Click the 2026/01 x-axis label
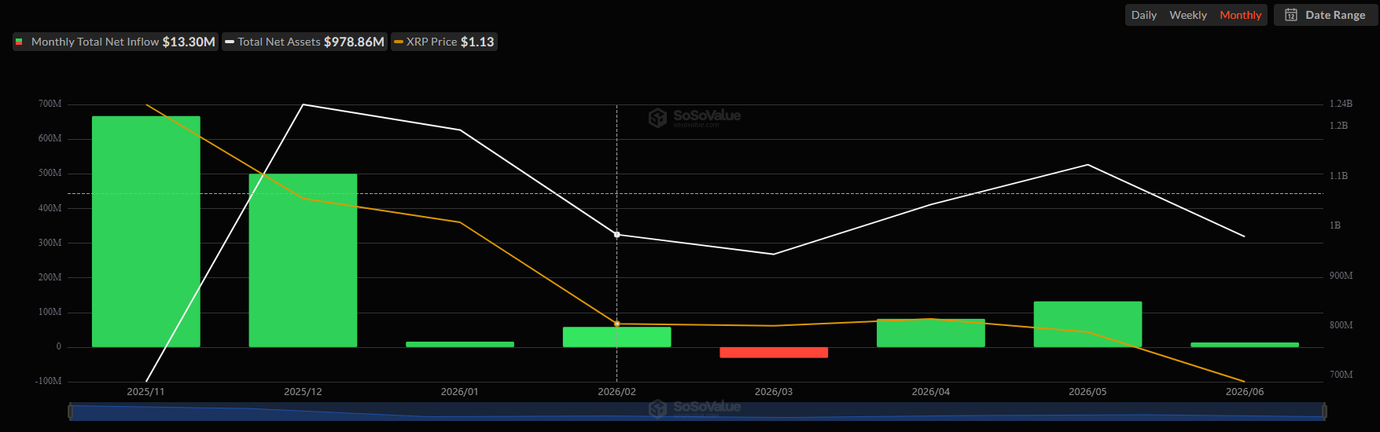 point(460,392)
